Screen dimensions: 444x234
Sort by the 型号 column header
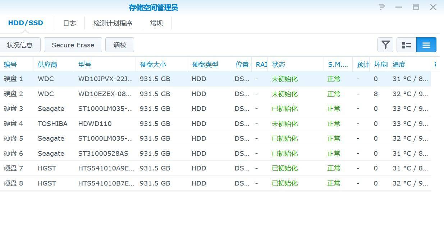(85, 64)
